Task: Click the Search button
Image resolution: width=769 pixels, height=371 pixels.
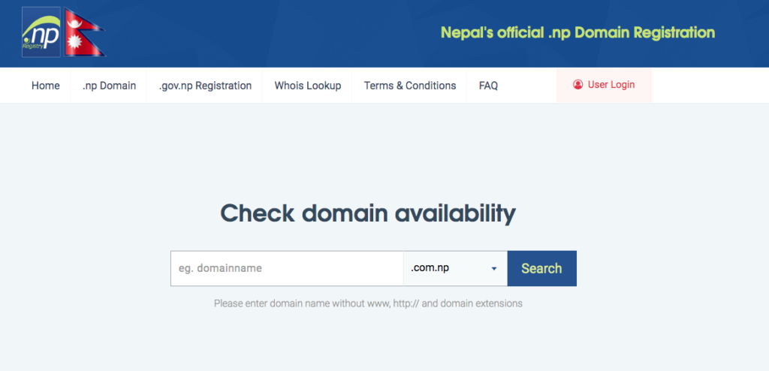Action: (542, 268)
